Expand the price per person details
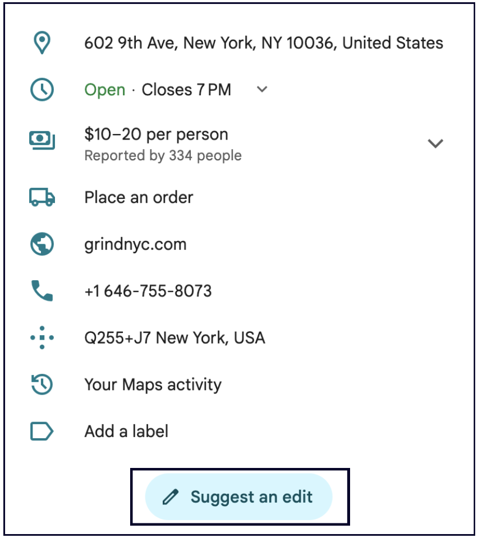Screen dimensions: 478x538 [435, 143]
